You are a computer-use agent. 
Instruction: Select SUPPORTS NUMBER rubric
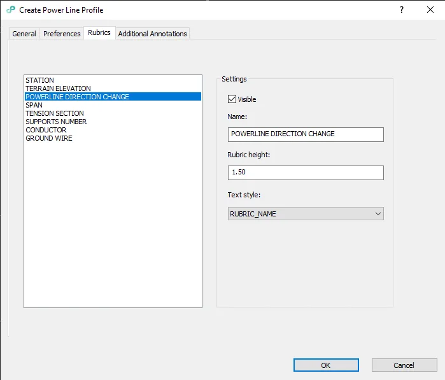click(x=113, y=122)
